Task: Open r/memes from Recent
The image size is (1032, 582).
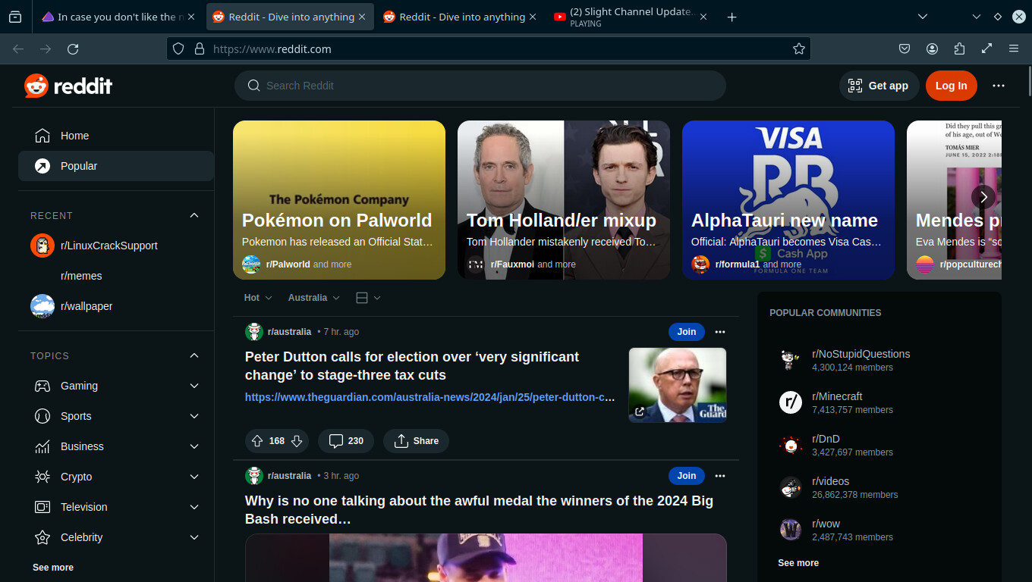Action: click(x=81, y=276)
